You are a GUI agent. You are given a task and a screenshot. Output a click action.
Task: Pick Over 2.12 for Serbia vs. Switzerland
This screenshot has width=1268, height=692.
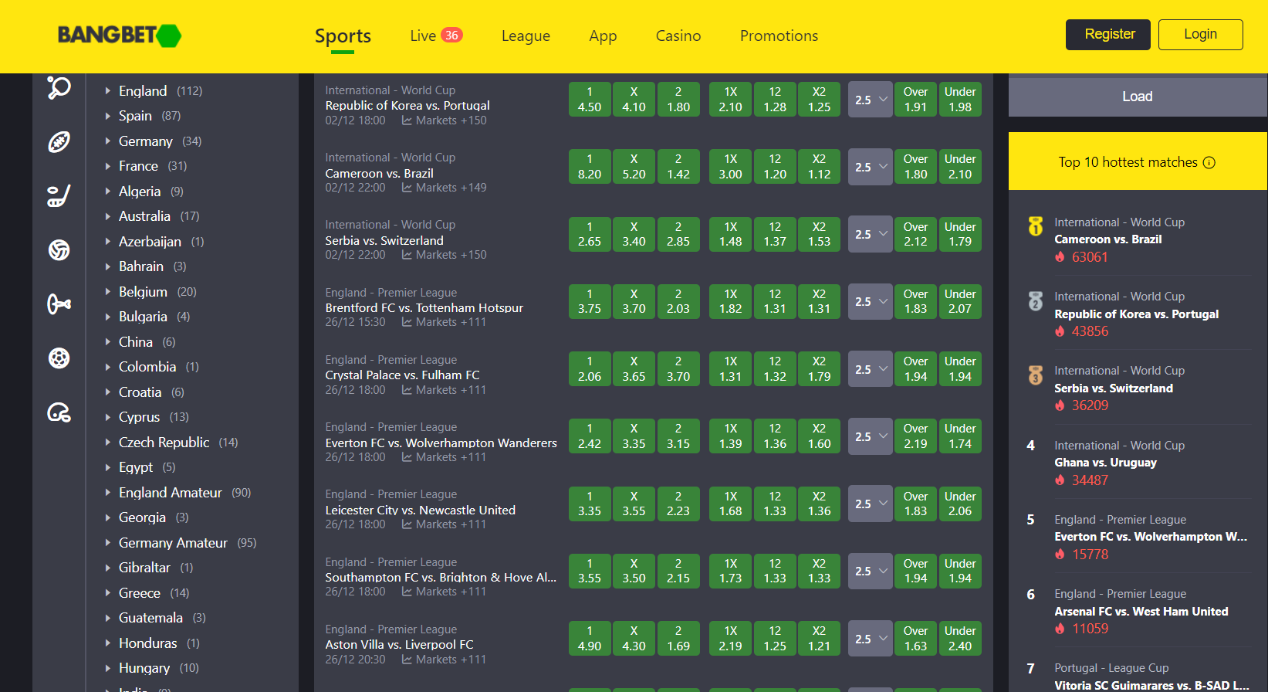[915, 234]
